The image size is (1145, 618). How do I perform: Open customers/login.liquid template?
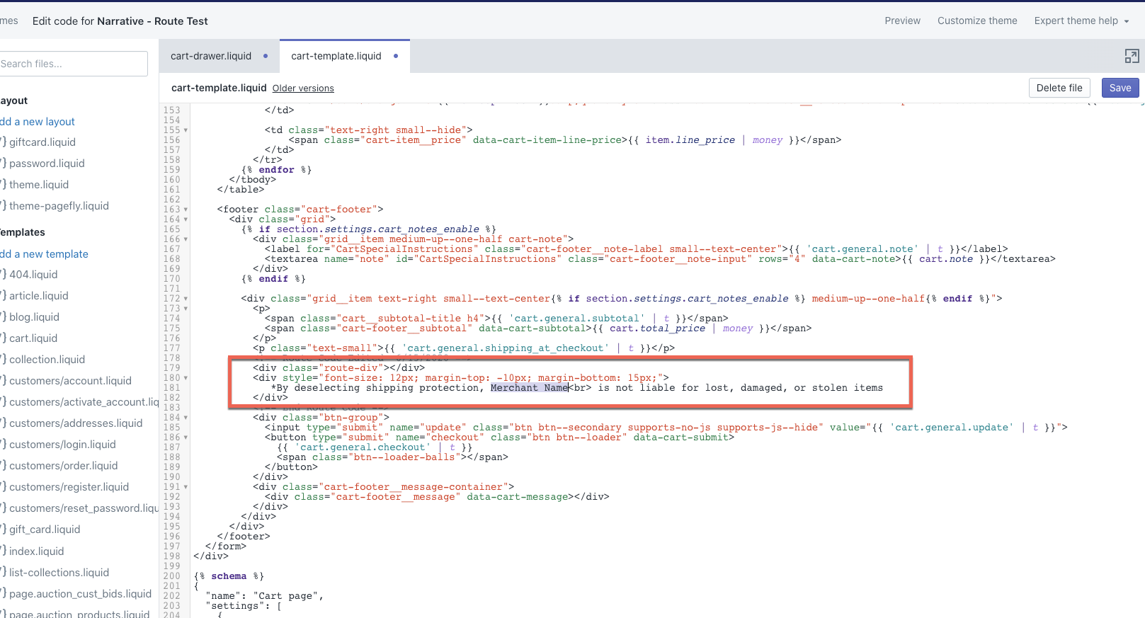pyautogui.click(x=62, y=445)
